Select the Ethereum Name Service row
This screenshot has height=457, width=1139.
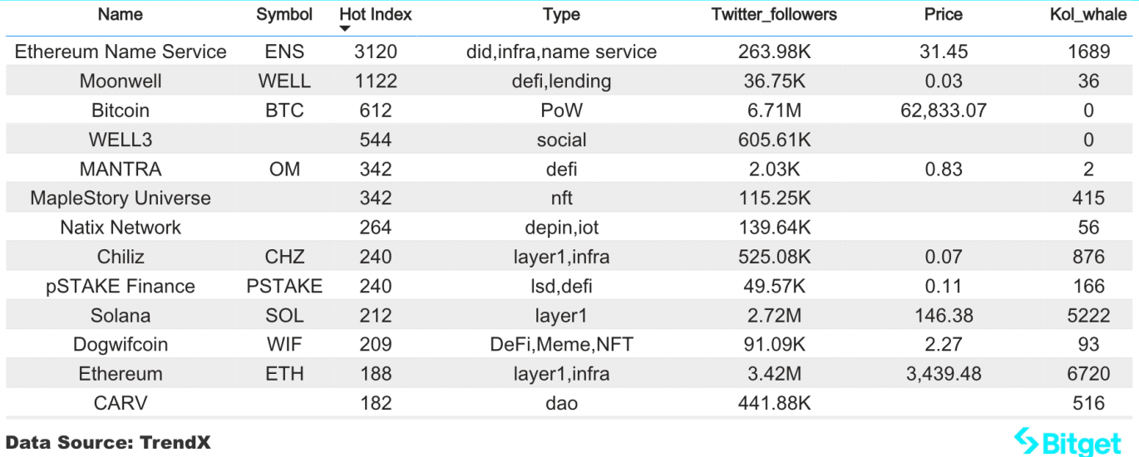click(x=569, y=52)
